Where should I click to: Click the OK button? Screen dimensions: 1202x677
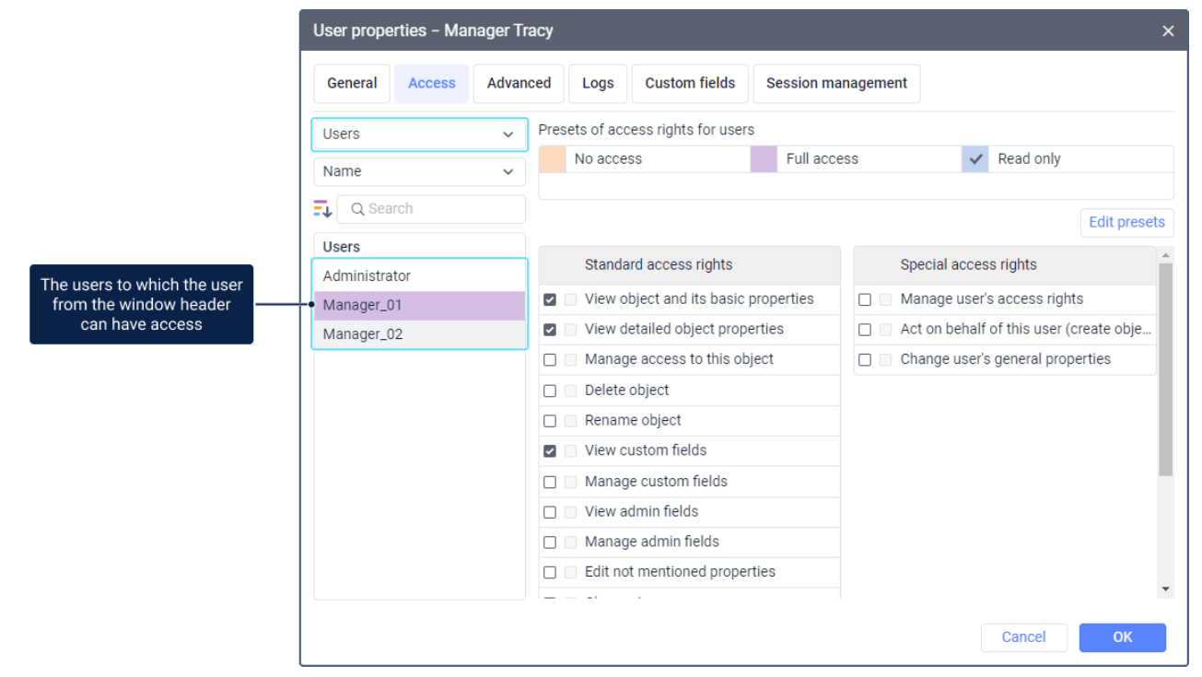pyautogui.click(x=1122, y=637)
